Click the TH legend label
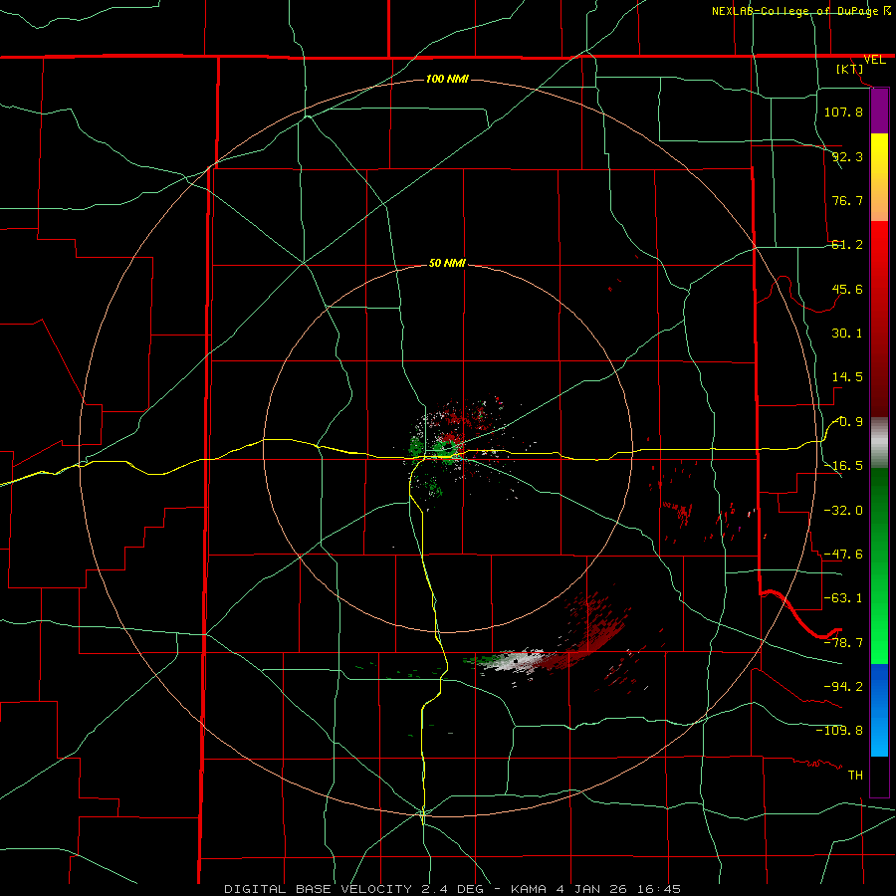The image size is (896, 896). coord(855,776)
